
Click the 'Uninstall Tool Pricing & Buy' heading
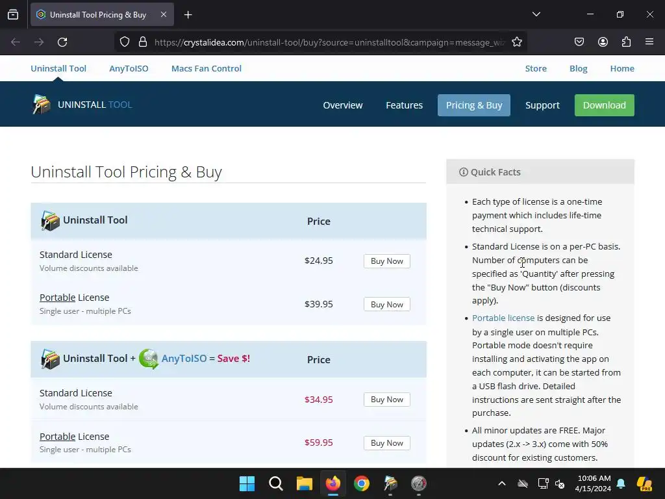pyautogui.click(x=127, y=172)
